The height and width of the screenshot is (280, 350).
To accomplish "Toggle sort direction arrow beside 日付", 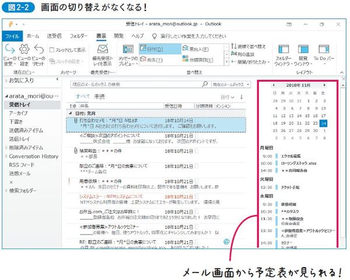I will click(x=242, y=97).
